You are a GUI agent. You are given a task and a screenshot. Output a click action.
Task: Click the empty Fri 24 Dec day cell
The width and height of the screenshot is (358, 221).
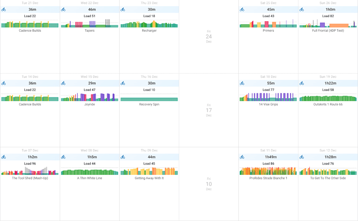[x=209, y=36]
